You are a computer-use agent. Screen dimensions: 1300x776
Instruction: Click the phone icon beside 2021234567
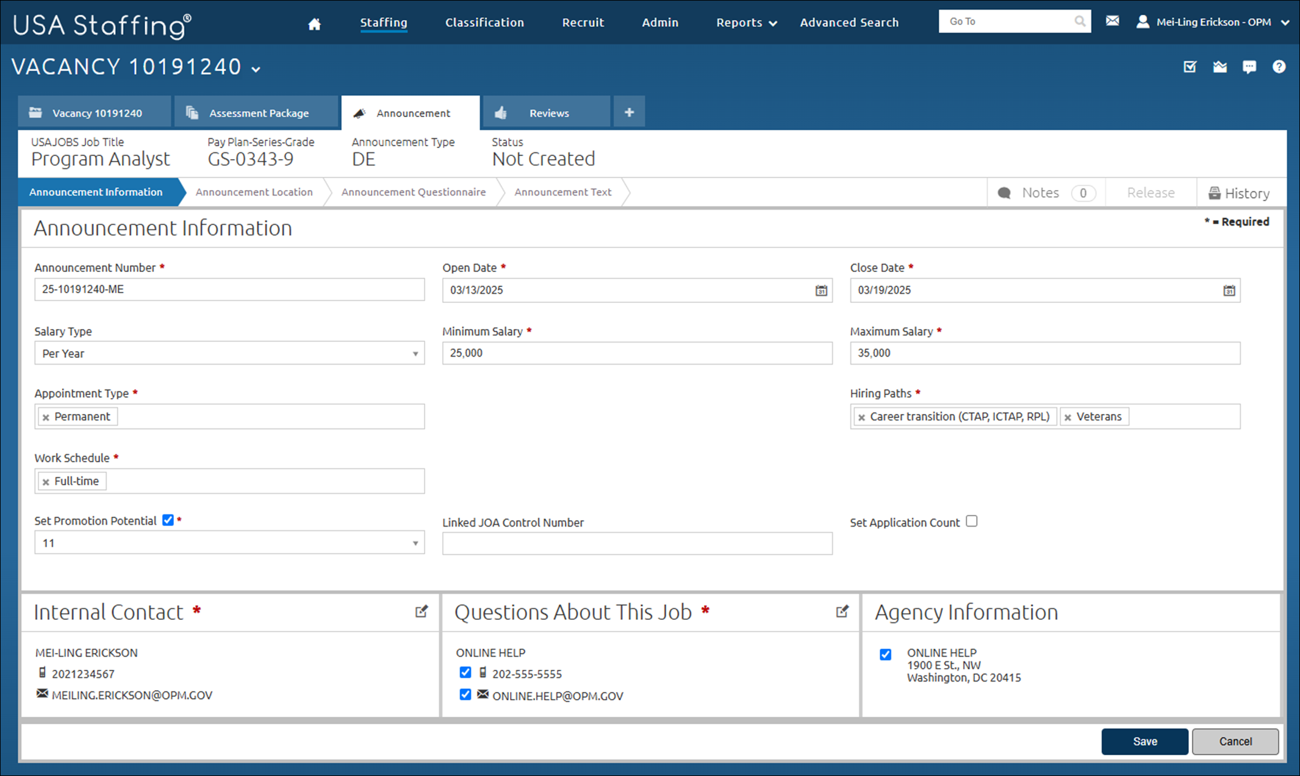[42, 672]
